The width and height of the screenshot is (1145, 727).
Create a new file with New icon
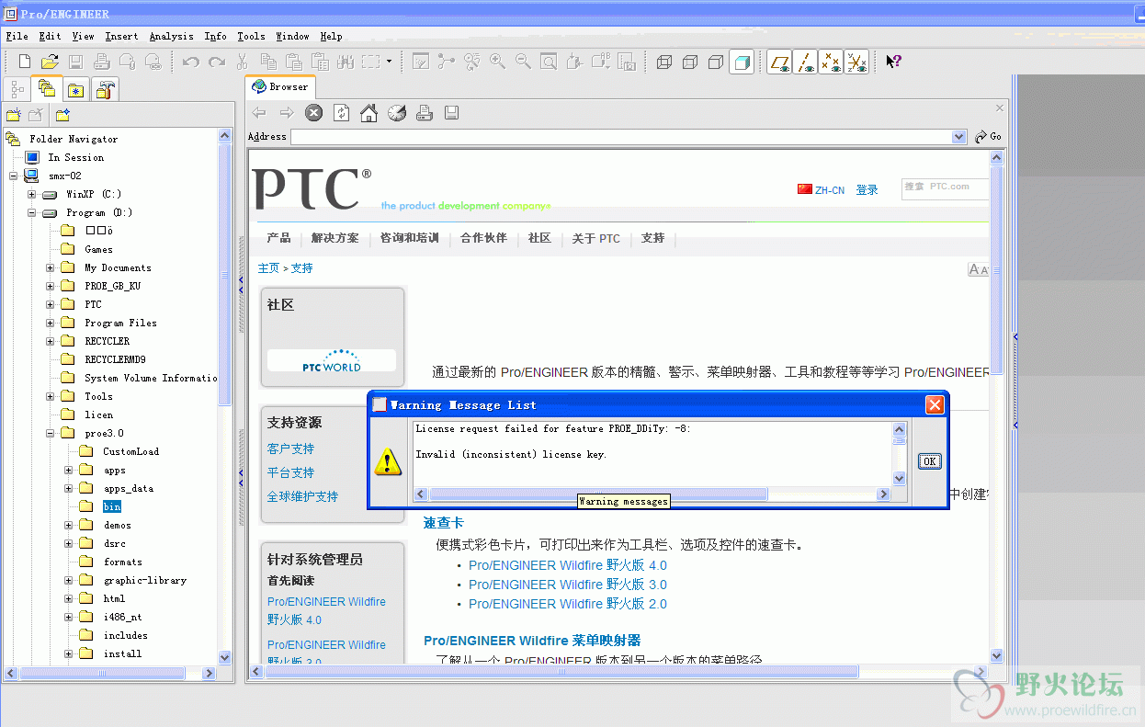click(x=25, y=62)
